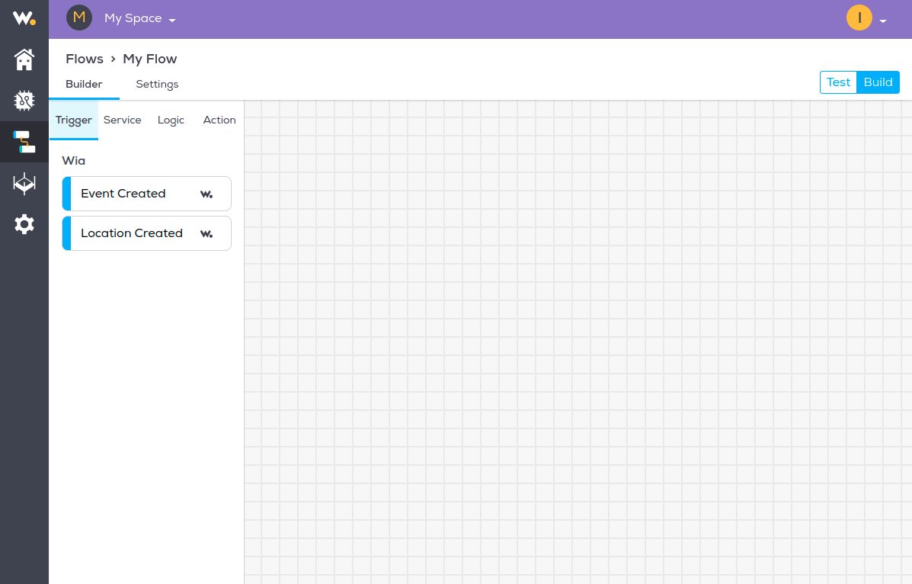Open the Flows icon in the sidebar
This screenshot has height=584, width=912.
24,142
